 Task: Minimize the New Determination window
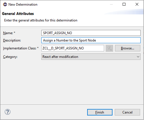pos(111,4)
